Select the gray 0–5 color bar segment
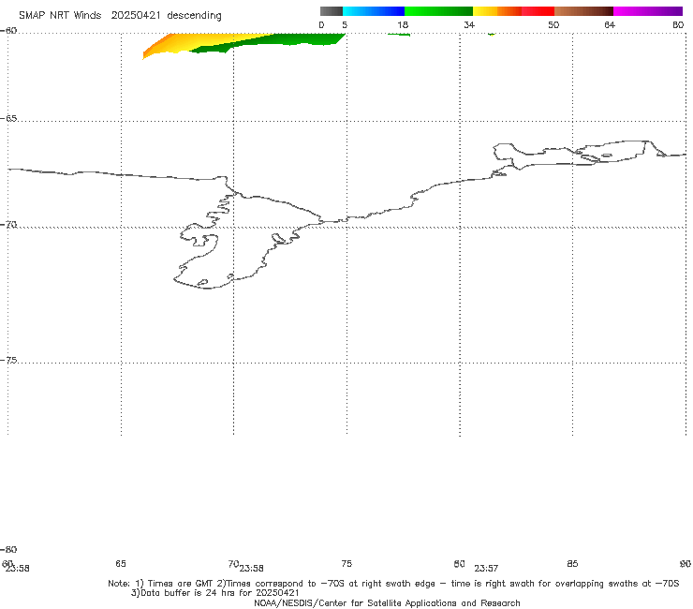The height and width of the screenshot is (609, 693). (x=332, y=11)
